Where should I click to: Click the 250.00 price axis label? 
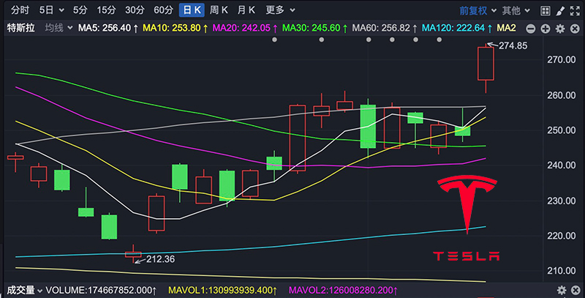tap(561, 130)
